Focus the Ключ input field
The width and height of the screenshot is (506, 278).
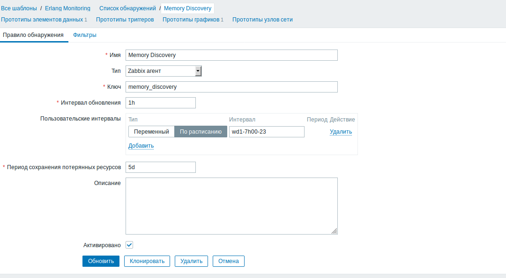[x=231, y=87]
